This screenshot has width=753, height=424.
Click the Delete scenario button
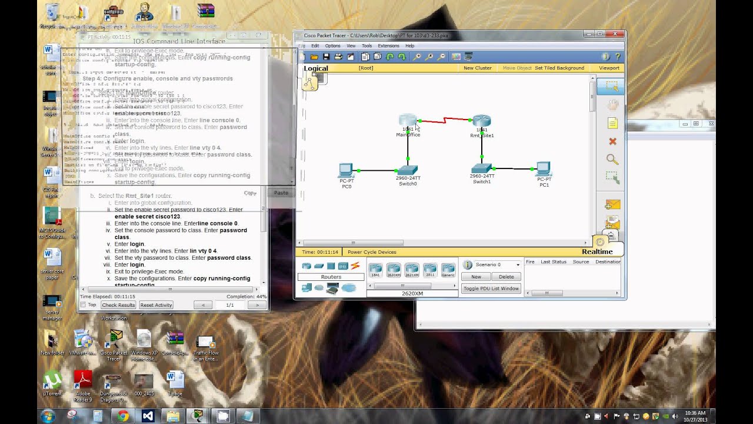pos(507,277)
